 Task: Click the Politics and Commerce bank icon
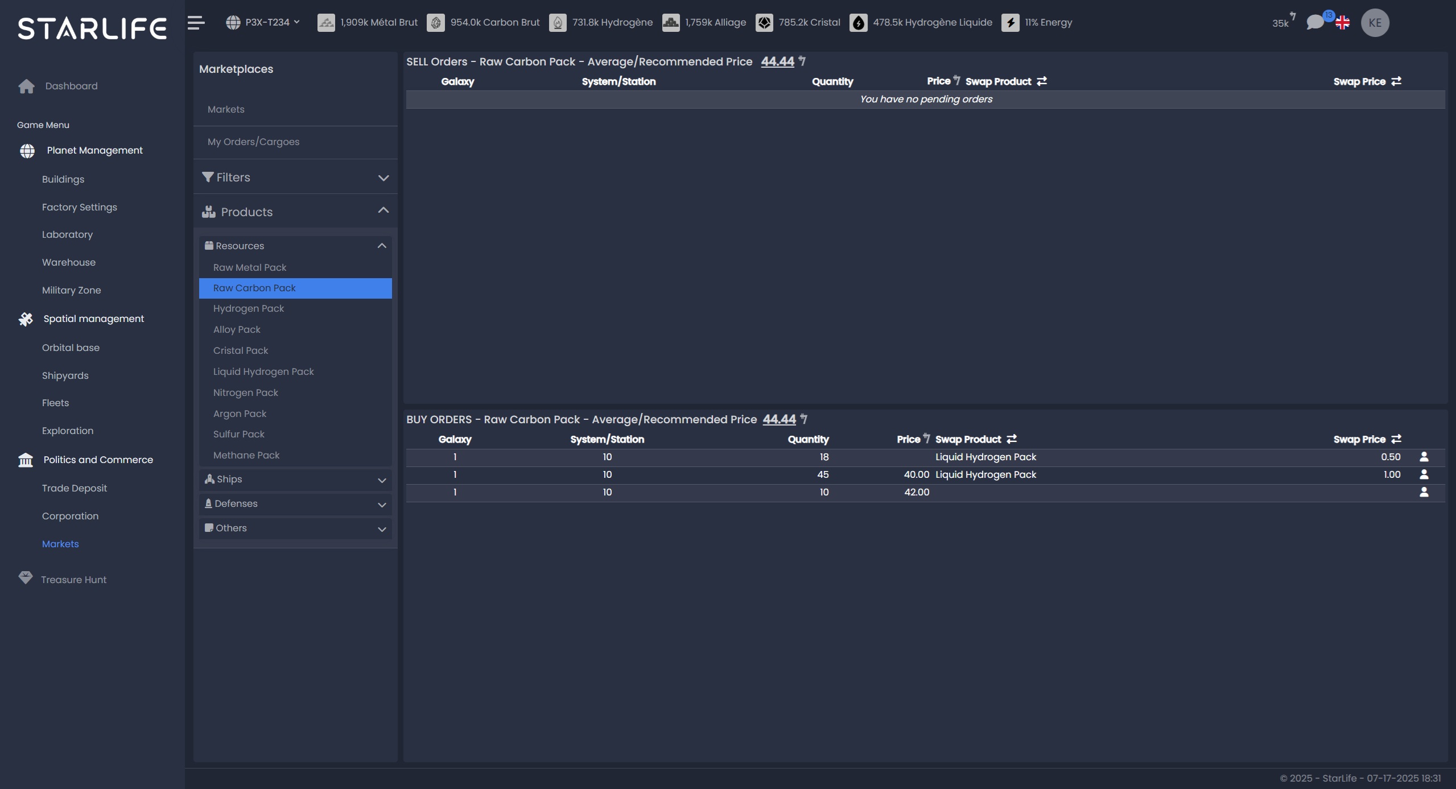point(26,460)
